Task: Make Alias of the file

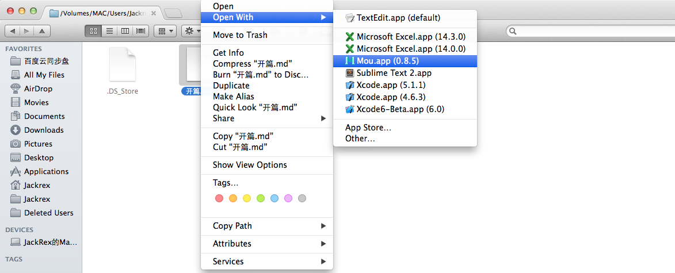Action: pos(267,97)
